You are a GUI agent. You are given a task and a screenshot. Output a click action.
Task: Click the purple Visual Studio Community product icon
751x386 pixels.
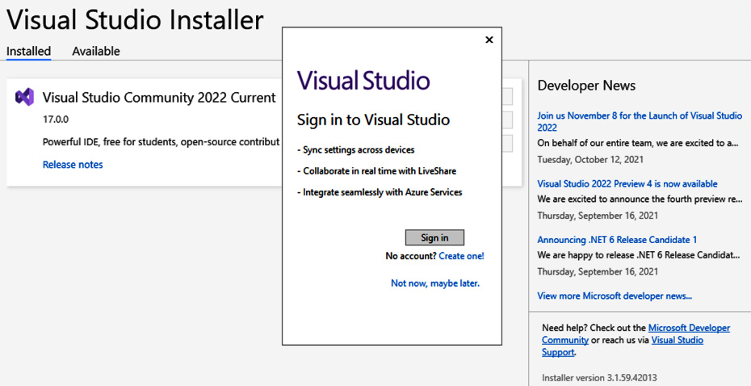click(x=24, y=97)
